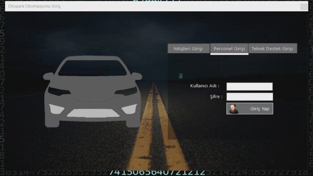Click the gray car silhouette image
The width and height of the screenshot is (313, 176).
(x=93, y=91)
